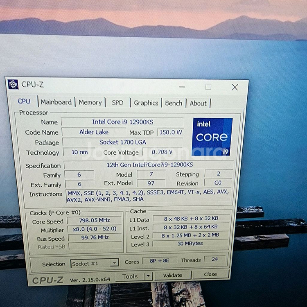Click the Code Name value Alder Lake

pos(94,132)
